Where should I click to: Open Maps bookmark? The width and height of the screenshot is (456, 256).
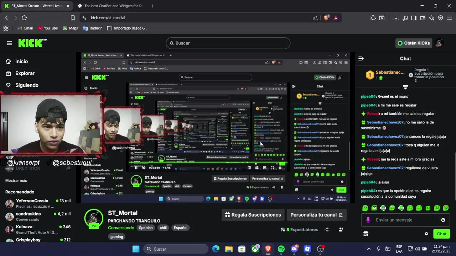[70, 28]
